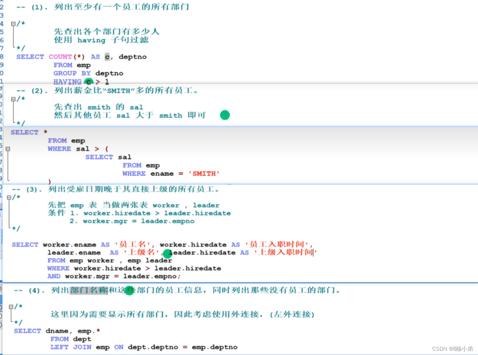The width and height of the screenshot is (478, 355).
Task: Collapse the comment block about 左外连接
Action: [x=11, y=307]
